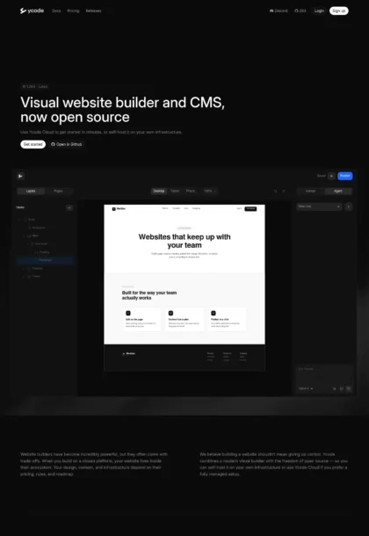The width and height of the screenshot is (369, 536).
Task: Click the add layer button in Layers panel
Action: (69, 207)
